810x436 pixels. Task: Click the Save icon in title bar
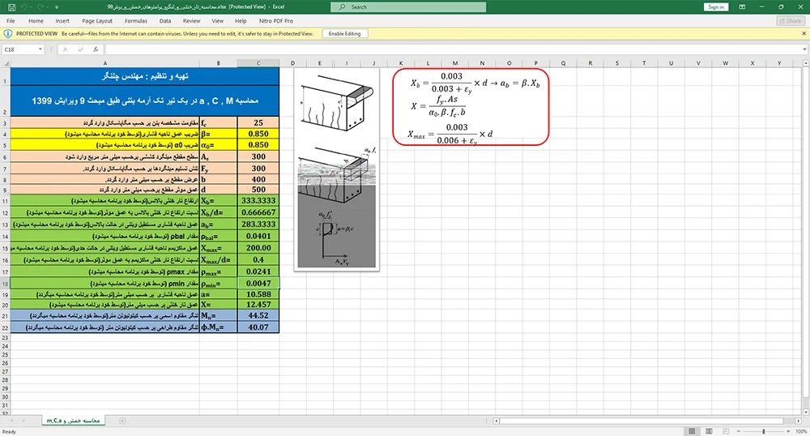pos(11,6)
